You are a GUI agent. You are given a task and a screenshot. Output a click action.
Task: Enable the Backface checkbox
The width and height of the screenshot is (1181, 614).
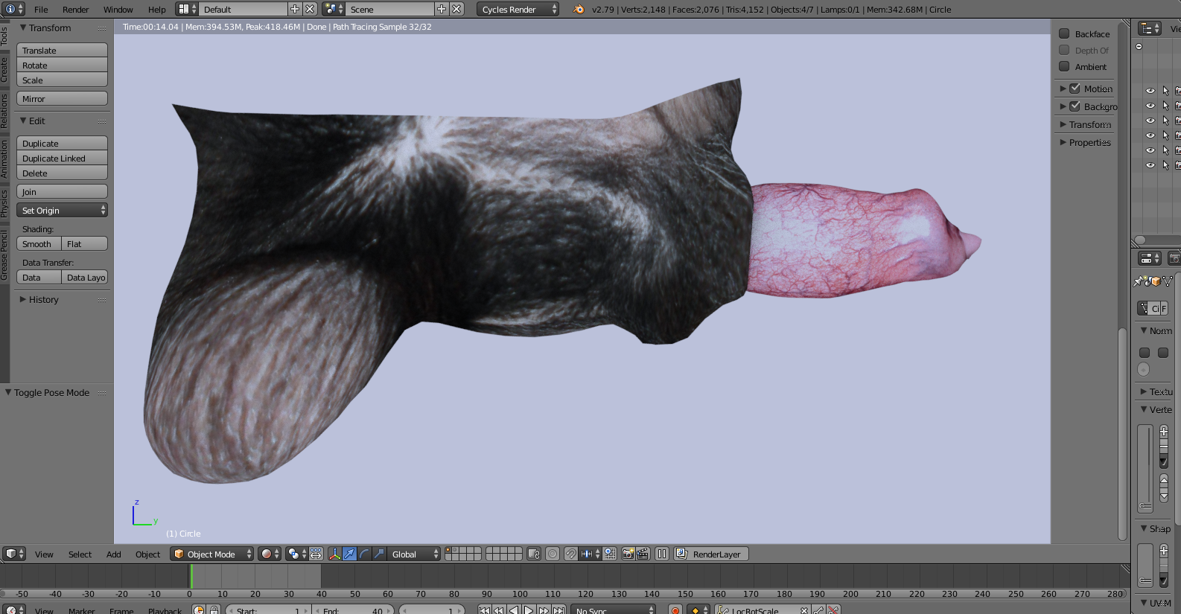tap(1064, 33)
